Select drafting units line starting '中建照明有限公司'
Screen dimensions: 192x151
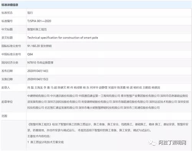108,96
